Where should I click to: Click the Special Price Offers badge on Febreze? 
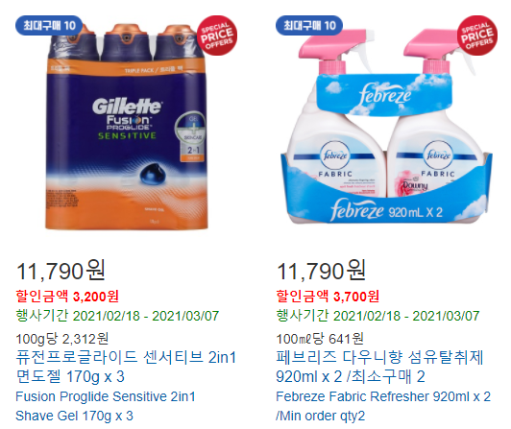click(477, 36)
